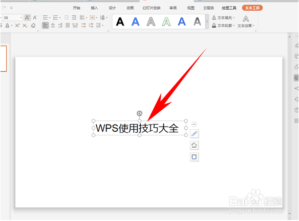This screenshot has width=299, height=221.
Task: Open the 文本效果 text effects menu
Action: (x=246, y=22)
